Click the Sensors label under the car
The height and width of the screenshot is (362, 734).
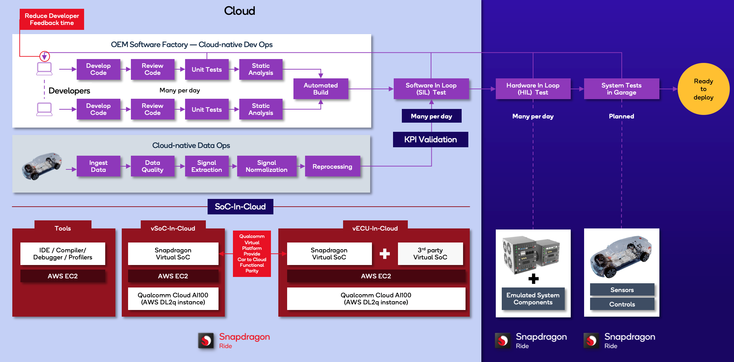(622, 290)
